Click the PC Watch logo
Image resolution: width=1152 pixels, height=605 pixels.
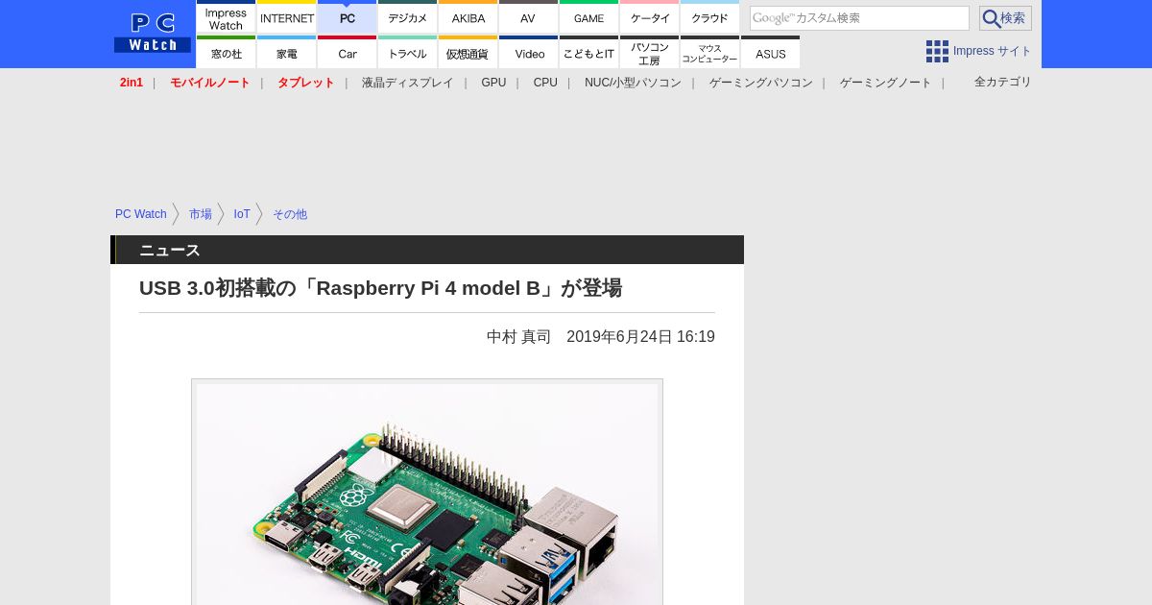[x=153, y=34]
